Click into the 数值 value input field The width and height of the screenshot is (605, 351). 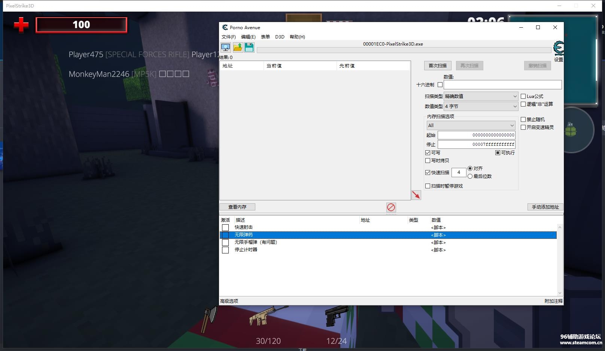(502, 85)
